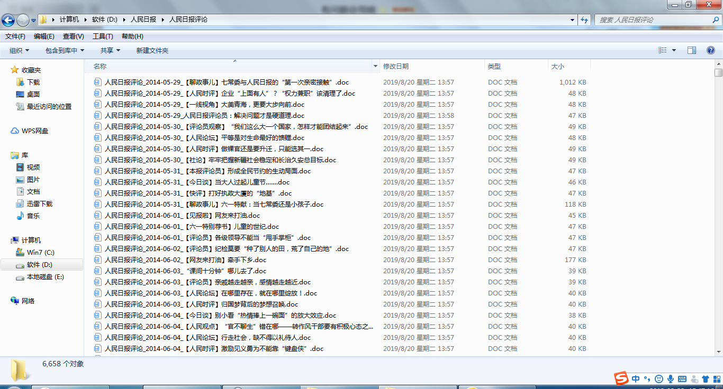
Task: Click the blue Back navigation arrow
Action: (x=8, y=20)
